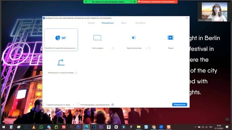
Task: Choose 'Материалы со второй камеры' second camera option
Action: (x=61, y=66)
